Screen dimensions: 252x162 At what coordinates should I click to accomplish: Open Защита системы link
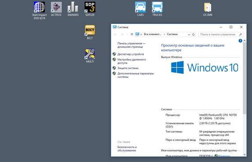(x=128, y=68)
